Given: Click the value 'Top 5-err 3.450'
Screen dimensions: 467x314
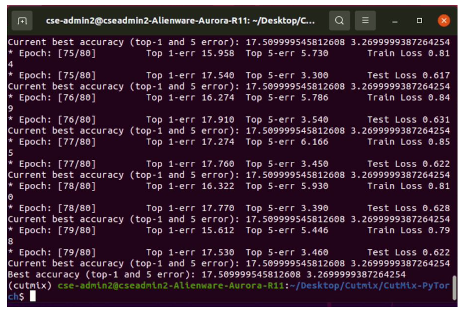Looking at the screenshot, I should 287,164.
